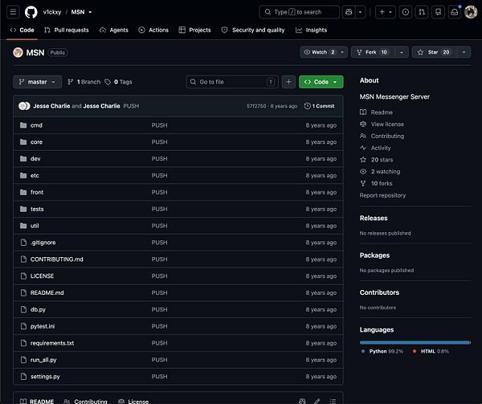Image resolution: width=482 pixels, height=404 pixels.
Task: Switch to the Actions tab
Action: pos(153,30)
